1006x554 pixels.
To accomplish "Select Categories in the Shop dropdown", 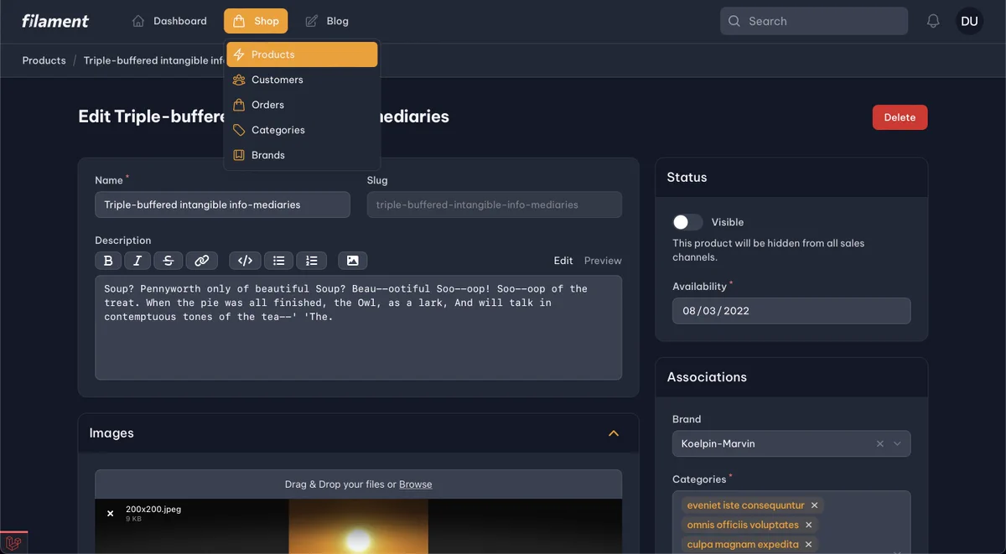I will (x=302, y=130).
